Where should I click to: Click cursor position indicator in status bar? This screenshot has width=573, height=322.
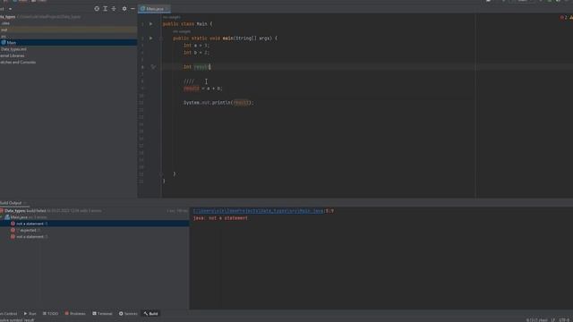536,320
